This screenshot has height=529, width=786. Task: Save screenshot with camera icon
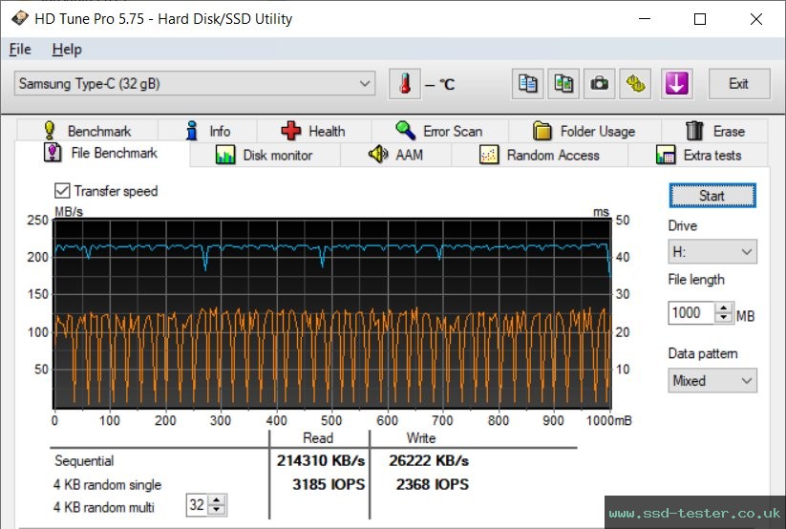point(599,84)
